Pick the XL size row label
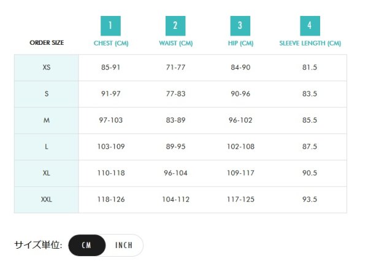Viewport: 368px width, 272px height. coord(47,173)
